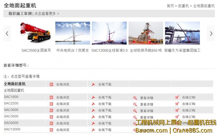The width and height of the screenshot is (217, 135).
Task: Click 在线下载 for SAC3500
Action: click(105, 117)
